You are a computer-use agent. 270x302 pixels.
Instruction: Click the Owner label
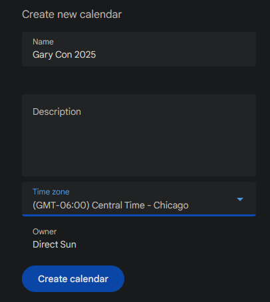pyautogui.click(x=45, y=232)
